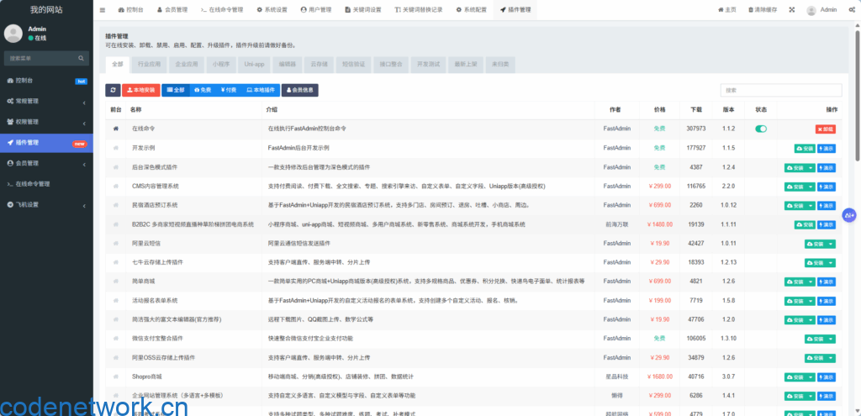The width and height of the screenshot is (861, 416).
Task: Click the front-end home icon for CMS内容管理系统
Action: [115, 186]
